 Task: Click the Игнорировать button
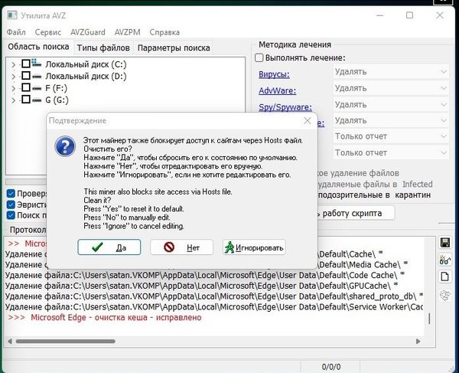254,247
